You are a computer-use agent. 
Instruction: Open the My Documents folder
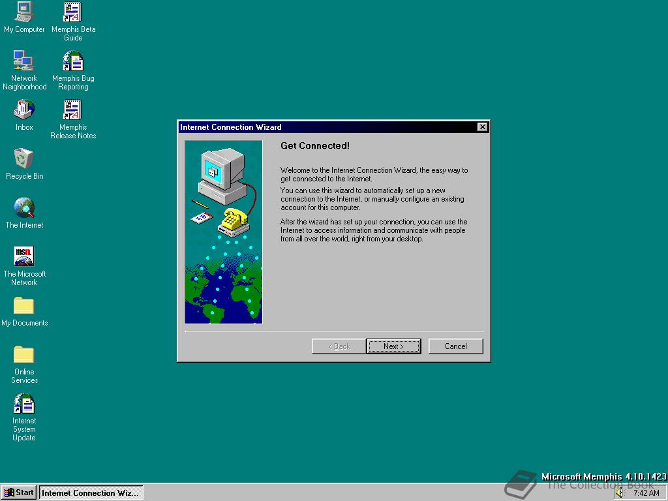click(x=24, y=305)
